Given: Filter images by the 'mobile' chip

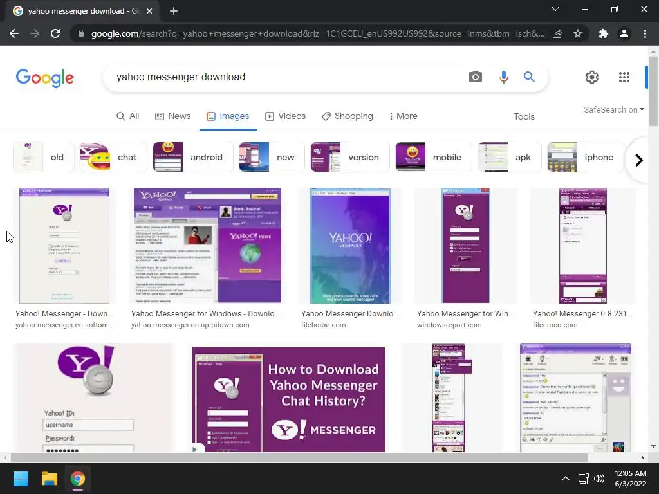Looking at the screenshot, I should tap(434, 157).
